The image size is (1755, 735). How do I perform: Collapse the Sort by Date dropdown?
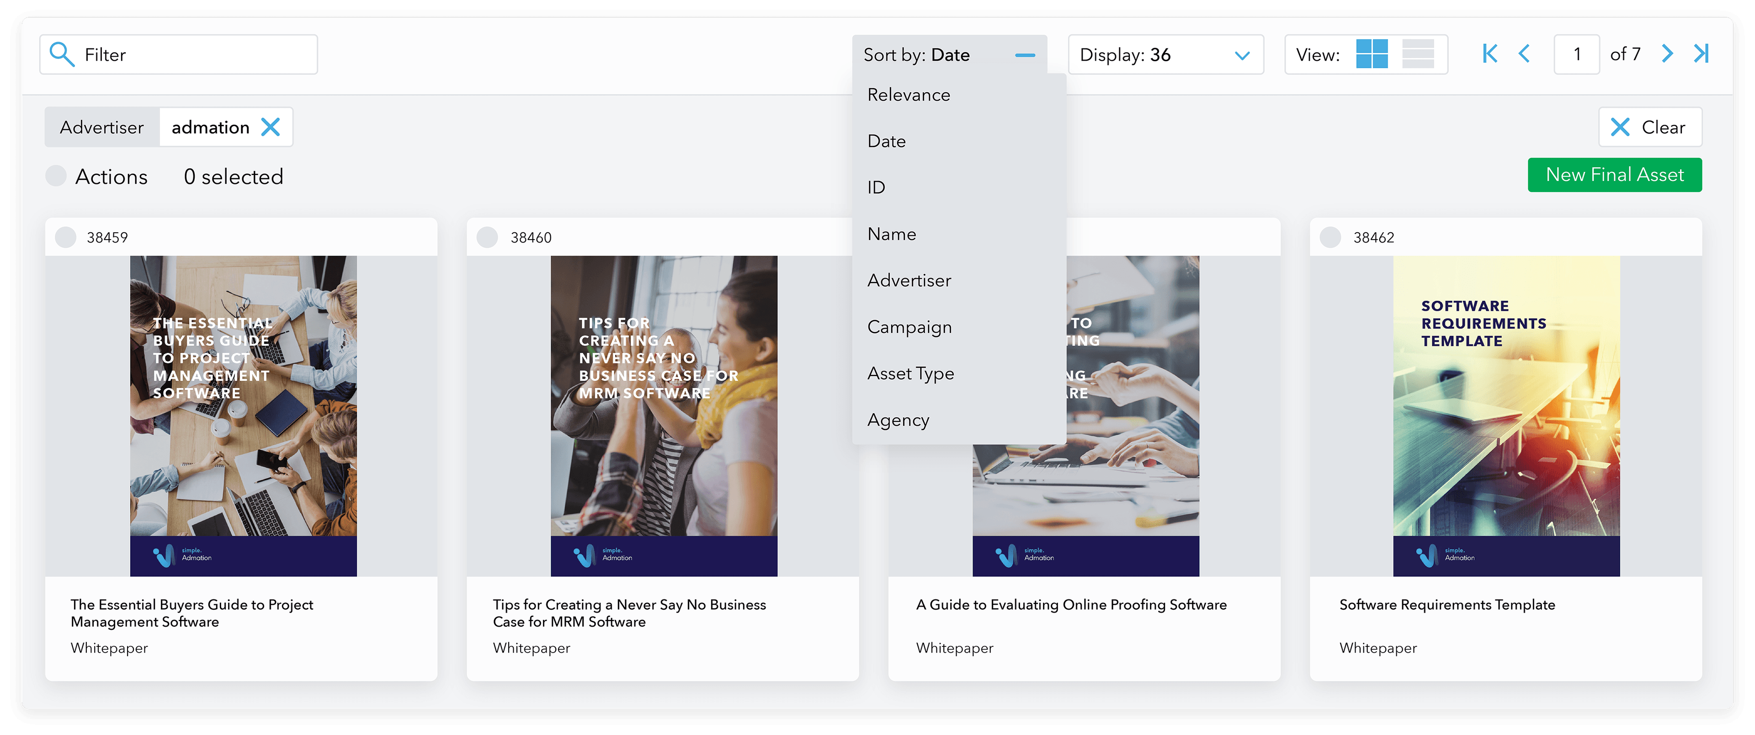point(1024,55)
